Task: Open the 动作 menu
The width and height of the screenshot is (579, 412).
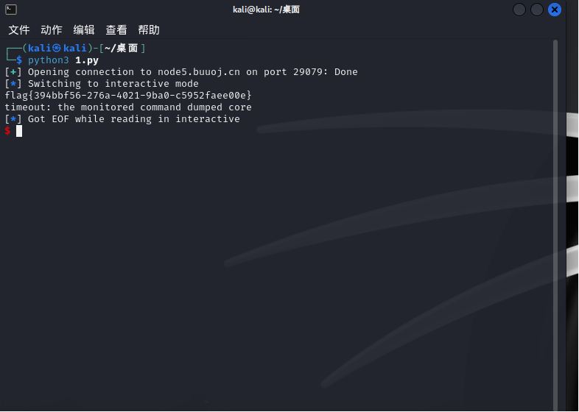Action: (52, 30)
